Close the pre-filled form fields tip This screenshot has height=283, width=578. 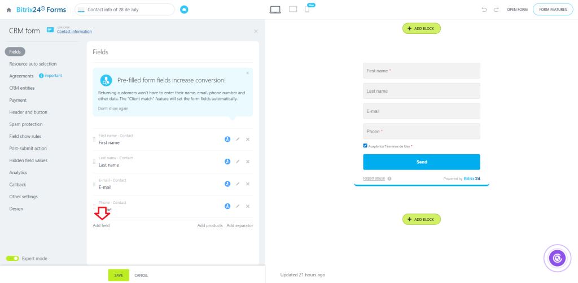coord(247,73)
